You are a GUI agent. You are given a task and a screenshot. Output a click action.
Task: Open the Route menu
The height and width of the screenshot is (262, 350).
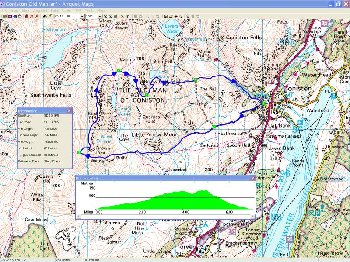pyautogui.click(x=66, y=10)
